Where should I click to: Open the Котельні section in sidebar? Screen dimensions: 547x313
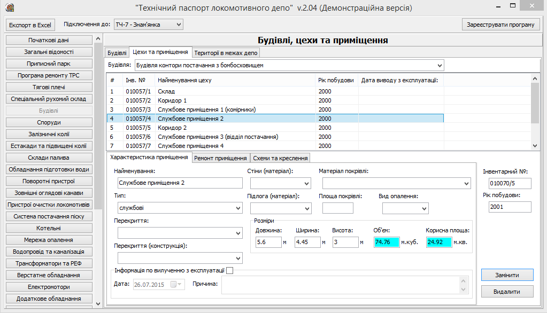click(49, 228)
